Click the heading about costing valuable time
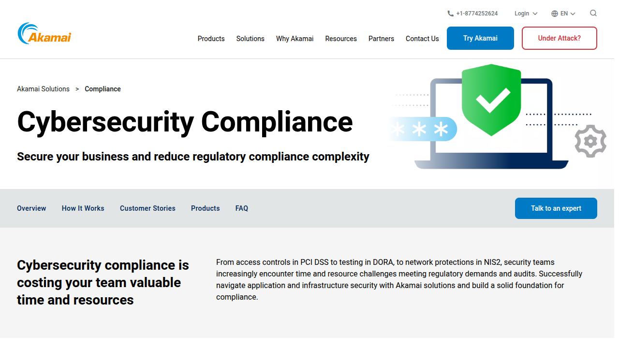Screen dimensions: 619x348 click(103, 282)
